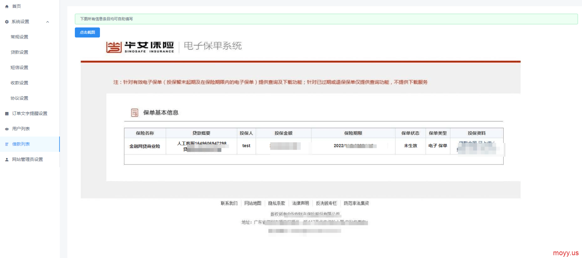
Task: Click the 投保人 column header
Action: click(246, 133)
